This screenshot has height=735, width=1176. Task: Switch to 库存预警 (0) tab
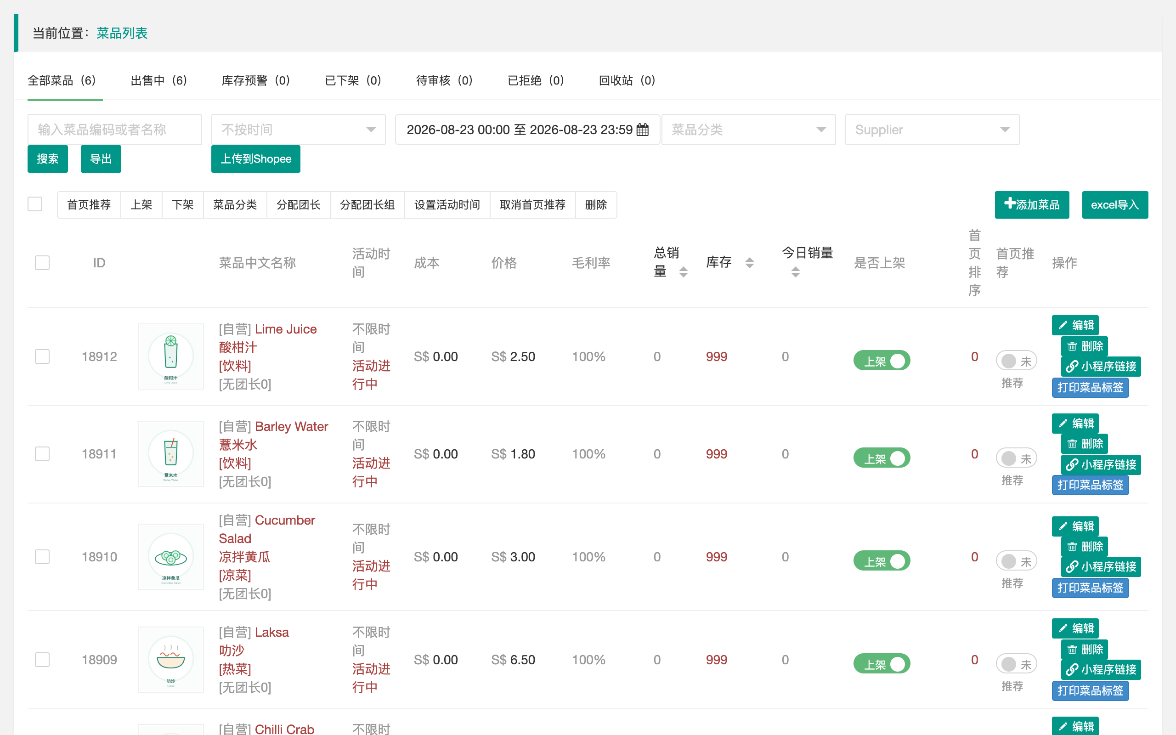(x=255, y=80)
